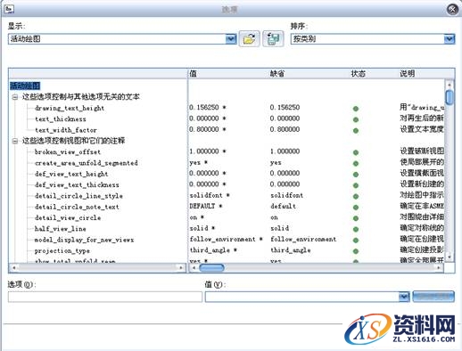Select the text_thickness option
Viewport: 462px width, 351px height.
(61, 118)
